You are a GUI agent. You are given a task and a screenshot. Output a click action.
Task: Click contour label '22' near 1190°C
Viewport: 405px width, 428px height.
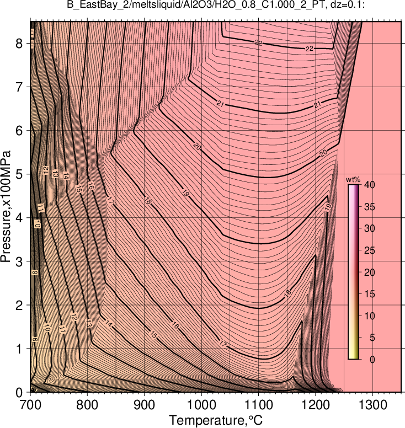coord(309,49)
